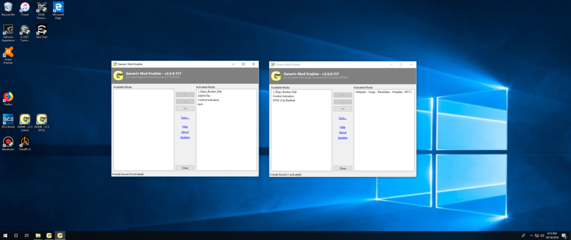The image size is (571, 240).
Task: Launch Firefox from the desktop icon
Action: point(8,97)
